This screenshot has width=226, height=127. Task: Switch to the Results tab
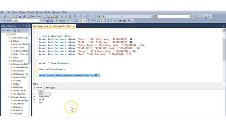[x=38, y=87]
